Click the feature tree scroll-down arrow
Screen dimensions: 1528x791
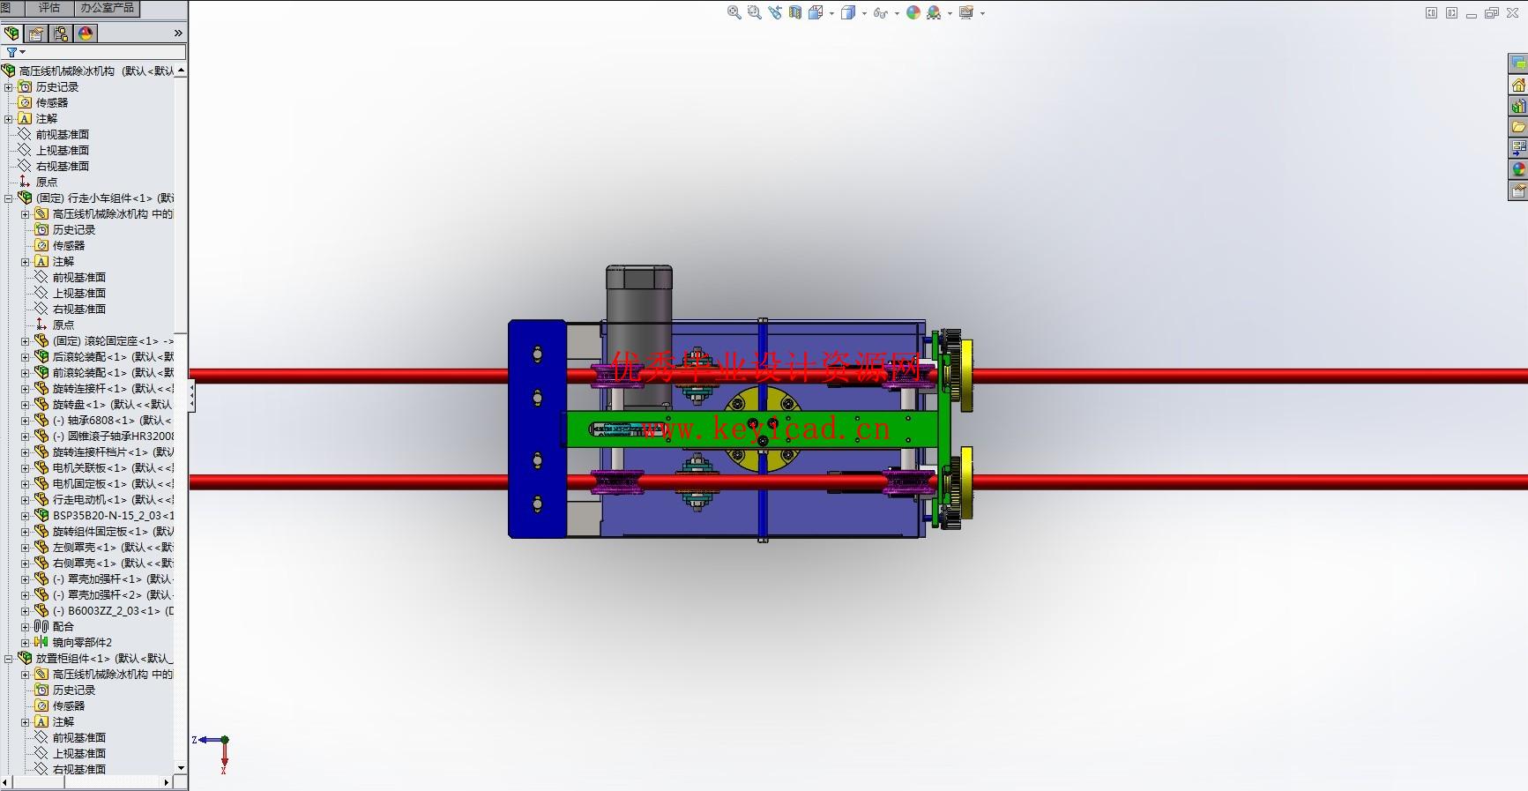point(181,768)
